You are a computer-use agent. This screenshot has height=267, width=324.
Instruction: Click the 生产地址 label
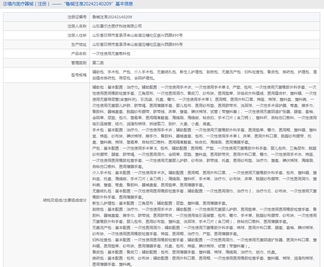tap(79, 44)
